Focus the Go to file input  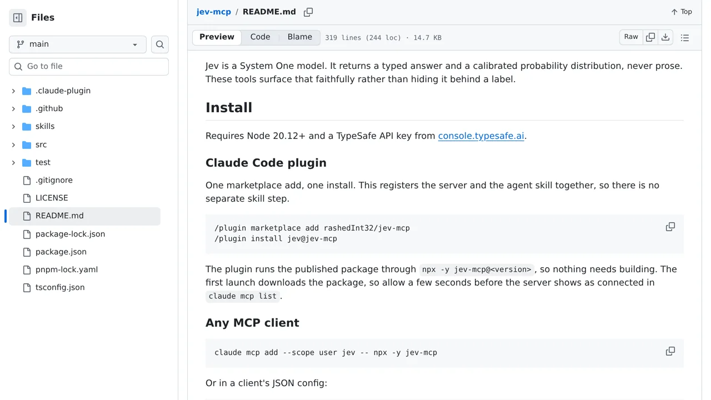(x=89, y=67)
